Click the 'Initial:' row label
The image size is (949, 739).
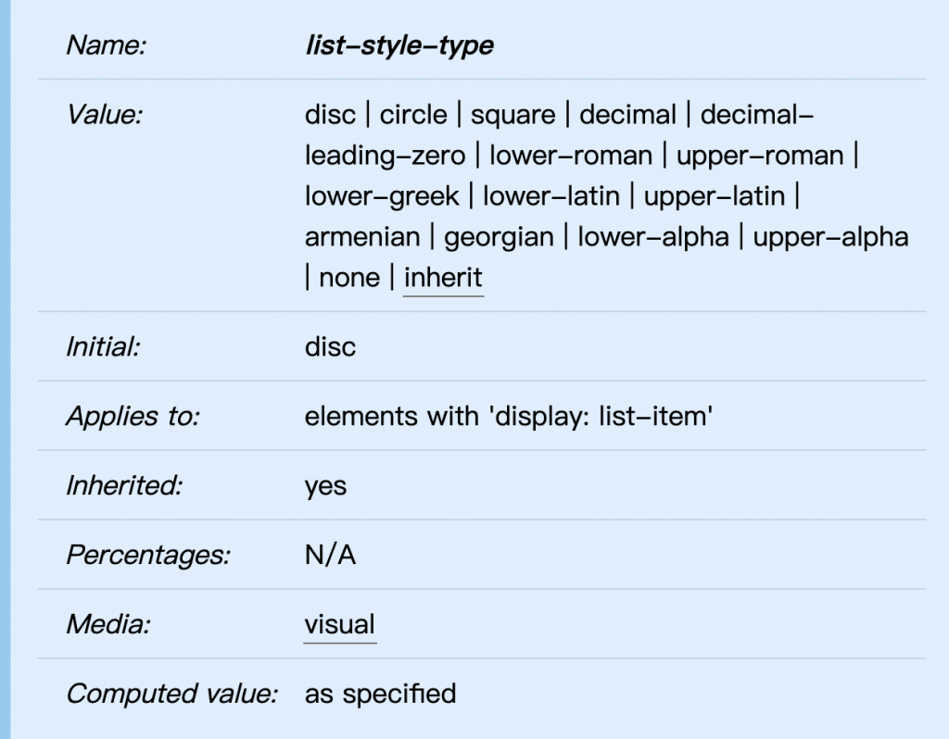(103, 347)
